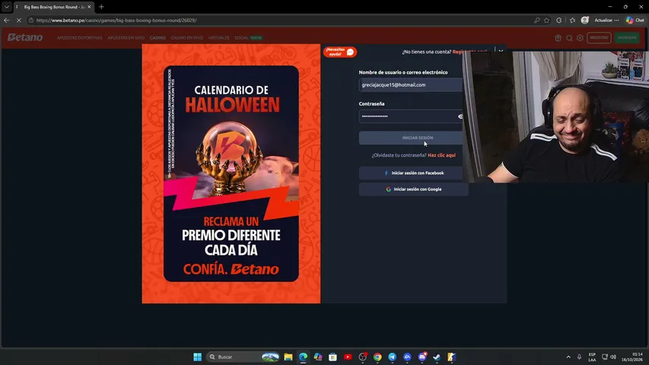This screenshot has height=365, width=649.
Task: Open a new browser tab
Action: [x=101, y=7]
